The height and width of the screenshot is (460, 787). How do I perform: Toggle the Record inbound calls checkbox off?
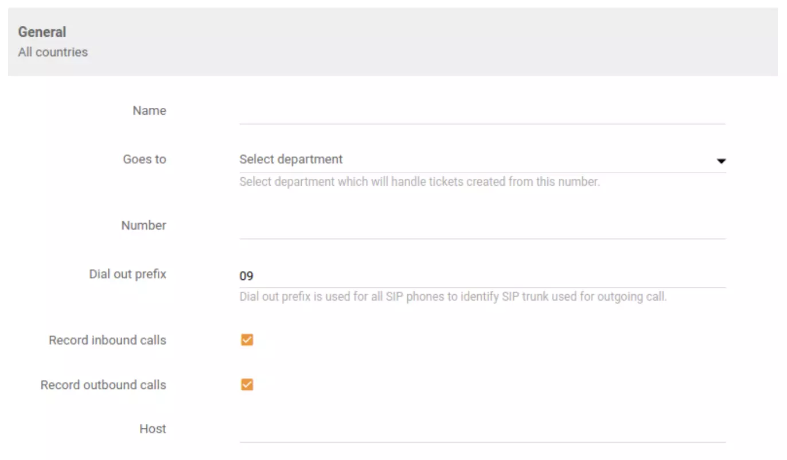point(246,340)
